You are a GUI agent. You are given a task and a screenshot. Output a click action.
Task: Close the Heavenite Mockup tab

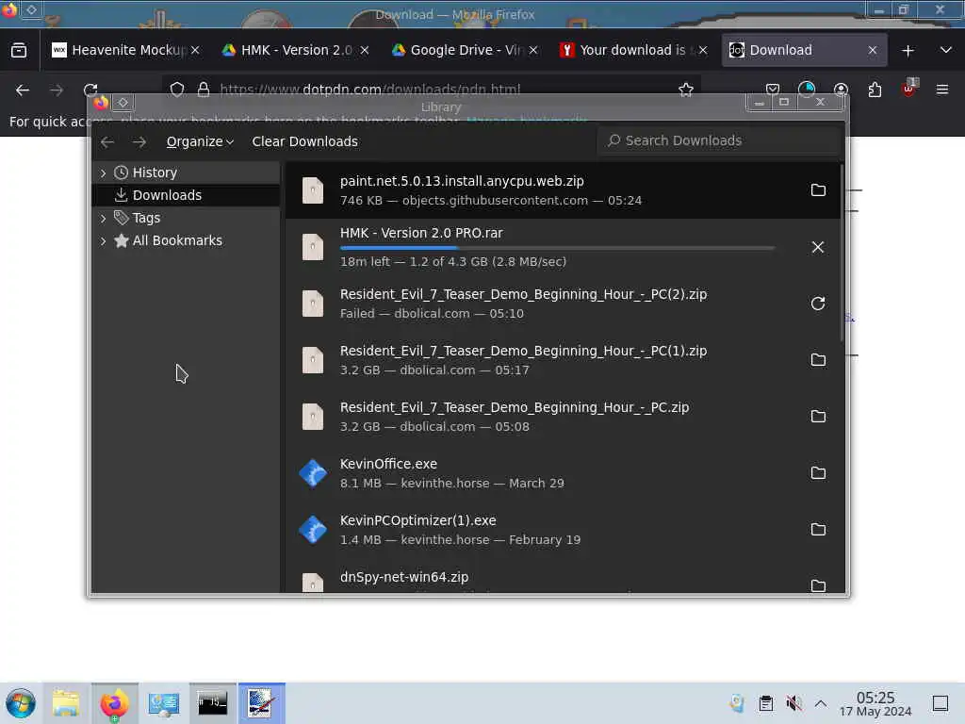pos(195,51)
